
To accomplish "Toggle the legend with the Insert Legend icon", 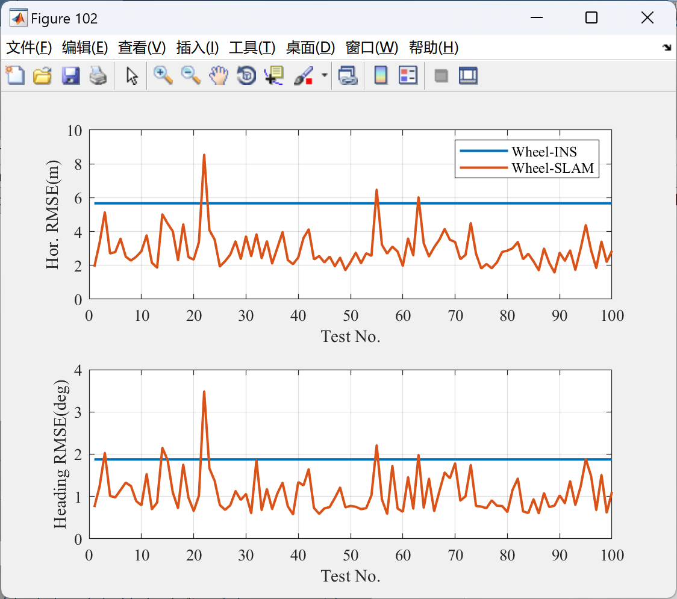I will tap(408, 75).
